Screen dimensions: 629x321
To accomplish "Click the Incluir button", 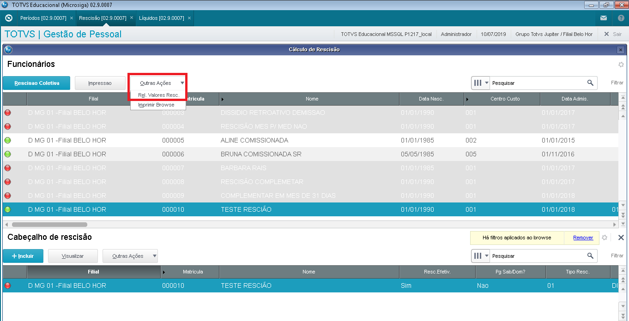I will tap(23, 256).
